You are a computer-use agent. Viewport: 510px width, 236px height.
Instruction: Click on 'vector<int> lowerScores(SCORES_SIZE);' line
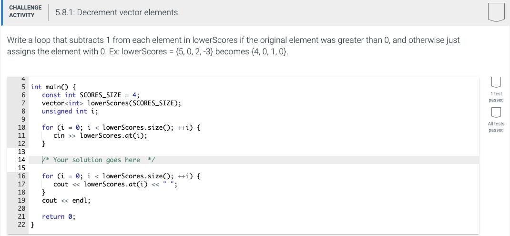112,103
